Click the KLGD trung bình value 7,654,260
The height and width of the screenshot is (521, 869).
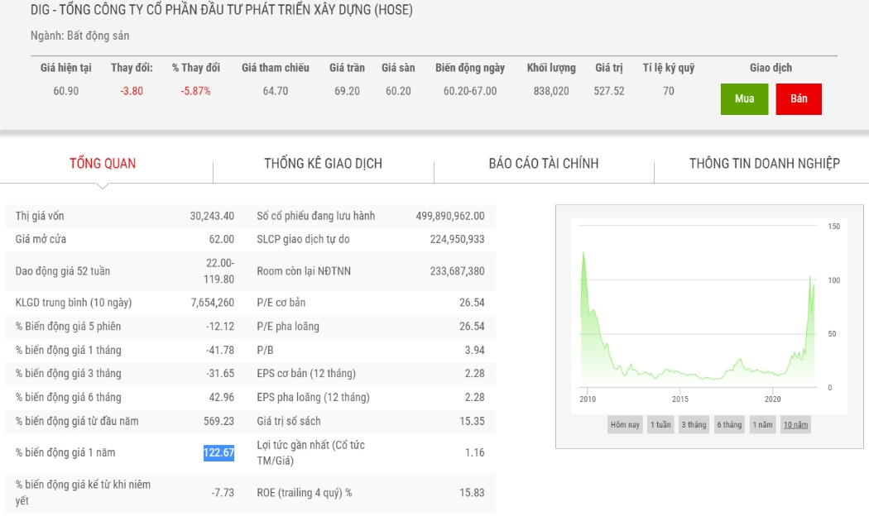[x=213, y=303]
